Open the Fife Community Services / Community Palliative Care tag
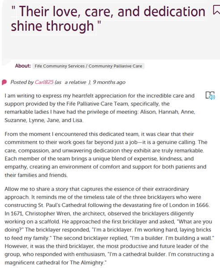The width and height of the screenshot is (220, 268). coord(88,66)
